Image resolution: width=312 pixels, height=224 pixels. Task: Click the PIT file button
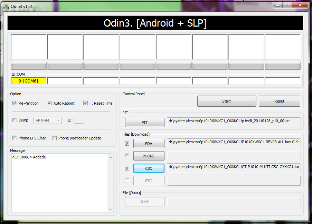[144, 123]
